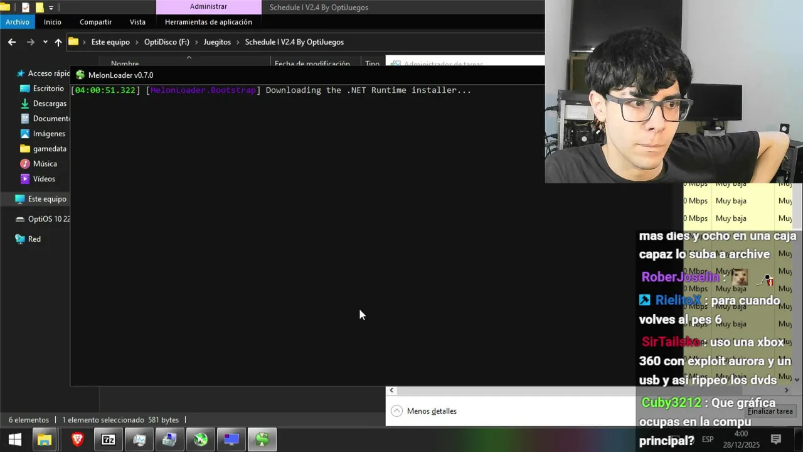
Task: Navigate to Juegitos in the breadcrumb
Action: tap(217, 42)
